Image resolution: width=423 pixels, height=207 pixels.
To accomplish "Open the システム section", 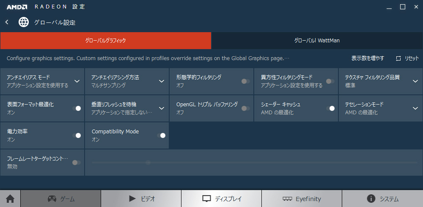I will pyautogui.click(x=382, y=199).
